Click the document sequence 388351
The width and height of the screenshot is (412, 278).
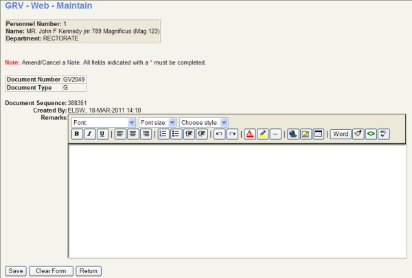point(77,103)
